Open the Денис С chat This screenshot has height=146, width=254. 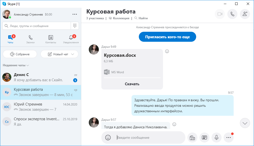pos(41,77)
